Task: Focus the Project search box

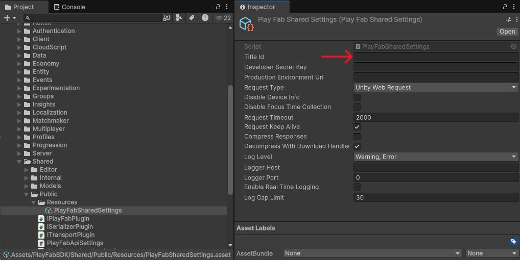Action: tap(93, 18)
